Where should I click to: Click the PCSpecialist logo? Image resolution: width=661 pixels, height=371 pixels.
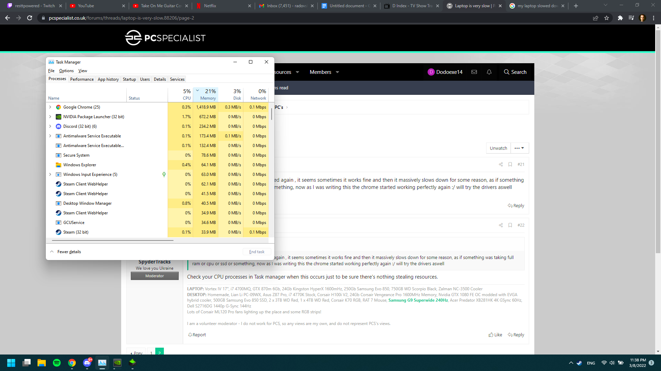pos(165,38)
